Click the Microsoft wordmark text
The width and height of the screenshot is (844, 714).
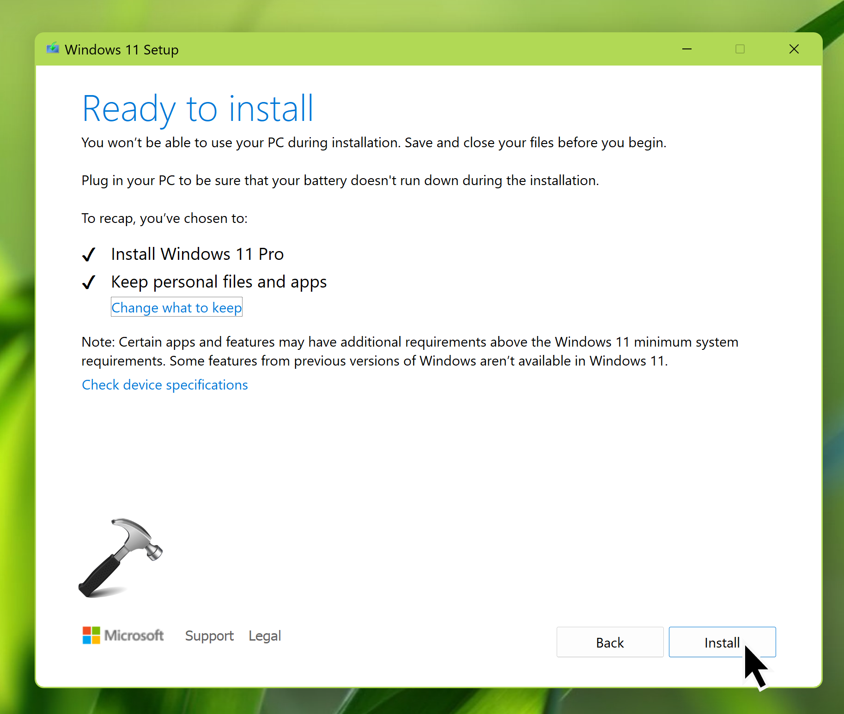click(x=134, y=636)
